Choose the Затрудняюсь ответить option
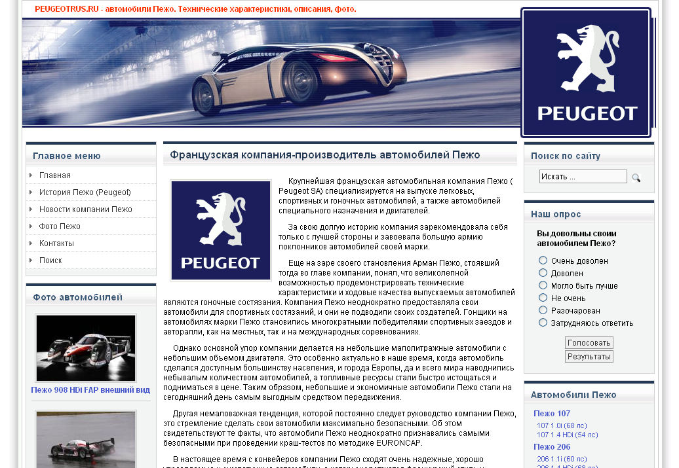The height and width of the screenshot is (468, 679). point(542,322)
